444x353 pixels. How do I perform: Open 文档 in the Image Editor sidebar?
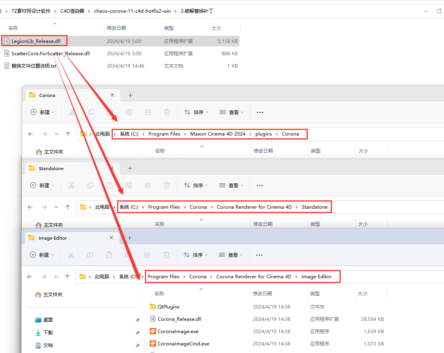(48, 345)
